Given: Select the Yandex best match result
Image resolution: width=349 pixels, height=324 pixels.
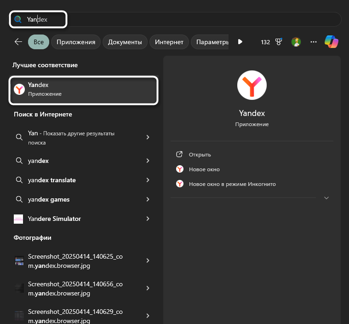Looking at the screenshot, I should tap(84, 89).
